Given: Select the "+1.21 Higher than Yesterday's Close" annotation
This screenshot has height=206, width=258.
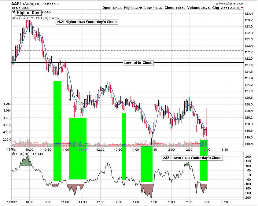Looking at the screenshot, I should click(87, 22).
